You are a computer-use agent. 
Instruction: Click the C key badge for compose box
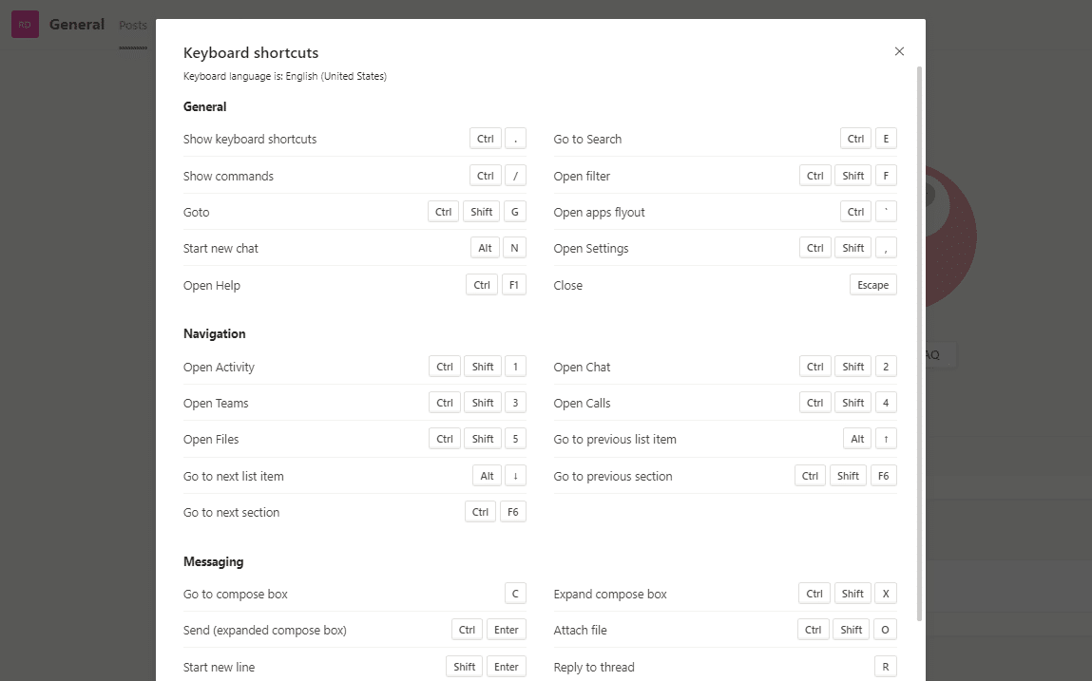pyautogui.click(x=514, y=593)
